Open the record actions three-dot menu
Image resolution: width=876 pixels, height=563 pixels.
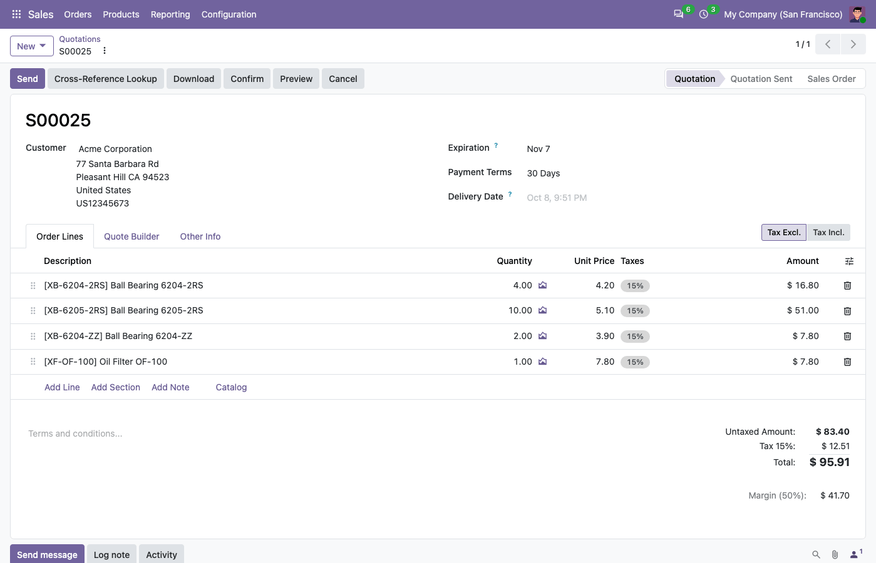click(105, 51)
